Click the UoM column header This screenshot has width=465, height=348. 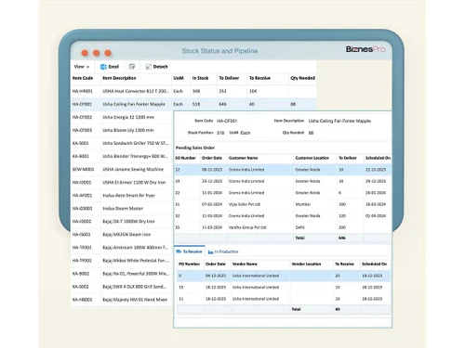pos(179,78)
